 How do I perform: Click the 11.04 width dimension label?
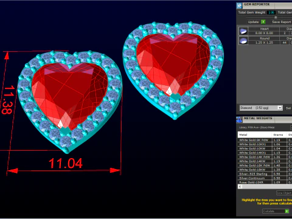pos(66,164)
